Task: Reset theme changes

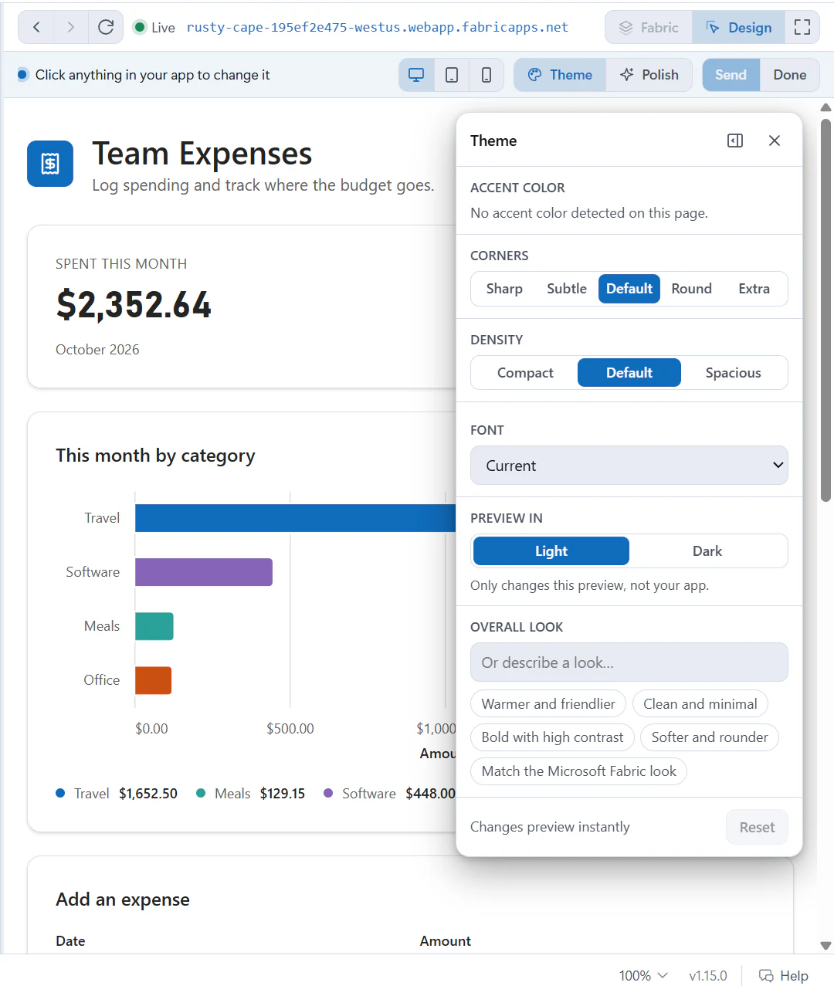Action: [757, 827]
